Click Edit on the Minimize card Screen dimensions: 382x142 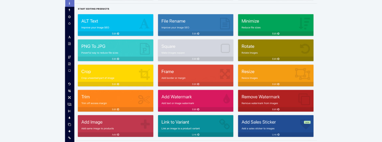pos(276,34)
